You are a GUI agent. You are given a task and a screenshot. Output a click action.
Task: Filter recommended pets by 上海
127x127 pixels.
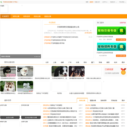tap(55, 62)
